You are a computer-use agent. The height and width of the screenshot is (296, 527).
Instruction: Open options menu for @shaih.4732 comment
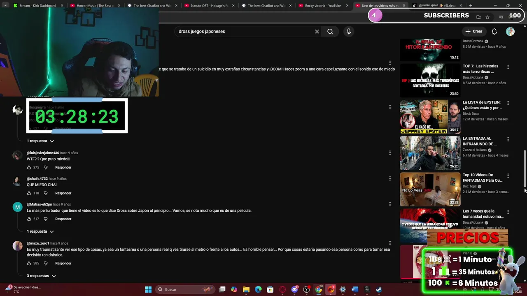390,178
